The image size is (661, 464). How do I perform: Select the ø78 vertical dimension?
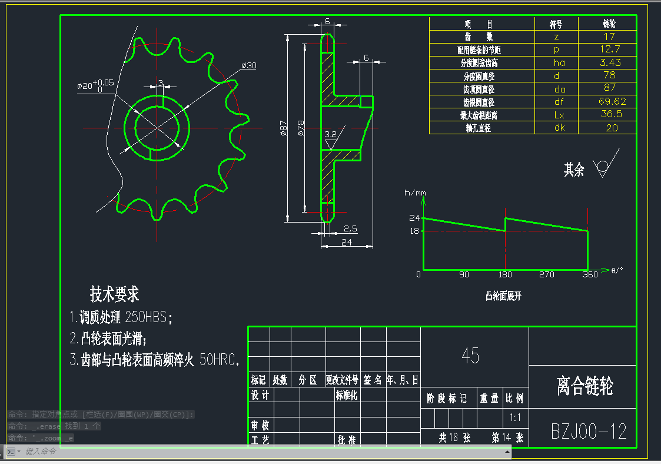[301, 128]
